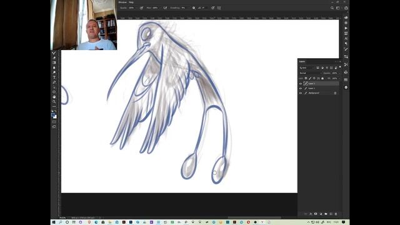Click the white background color swatch
Image resolution: width=400 pixels, height=225 pixels.
55,117
